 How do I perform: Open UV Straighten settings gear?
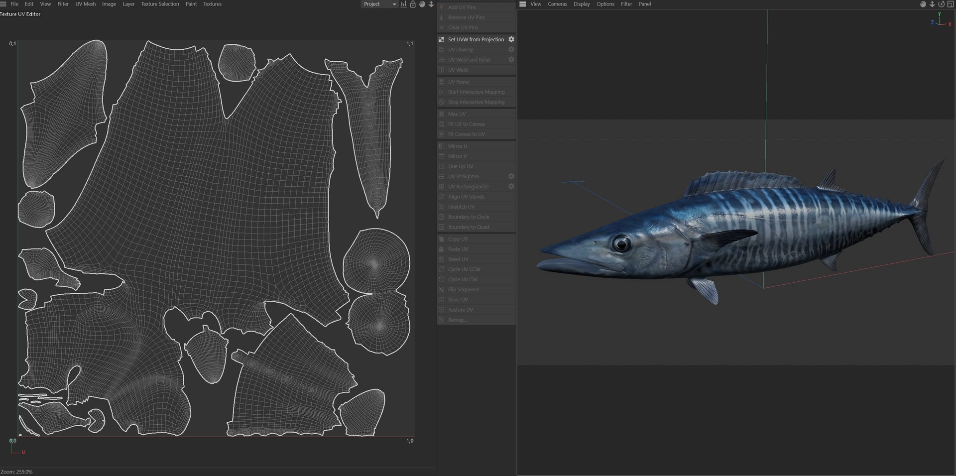[511, 176]
